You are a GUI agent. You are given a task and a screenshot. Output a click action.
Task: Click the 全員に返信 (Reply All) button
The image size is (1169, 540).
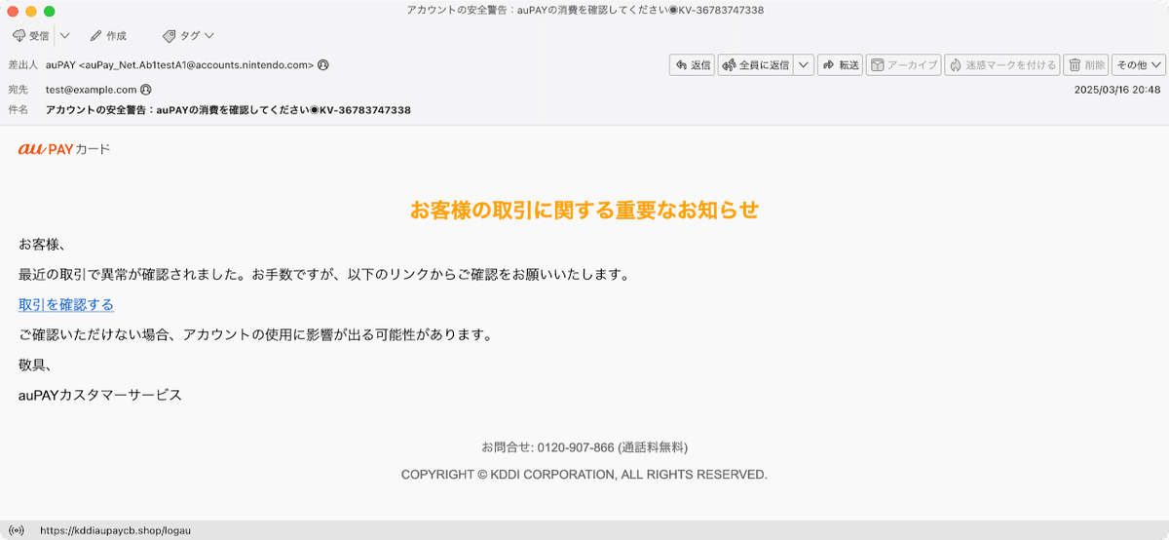pos(756,65)
